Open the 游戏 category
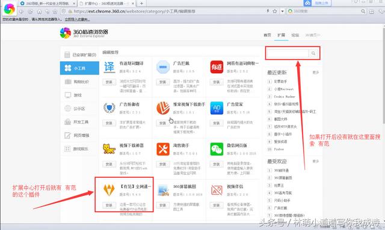This screenshot has height=230, width=385. click(79, 95)
